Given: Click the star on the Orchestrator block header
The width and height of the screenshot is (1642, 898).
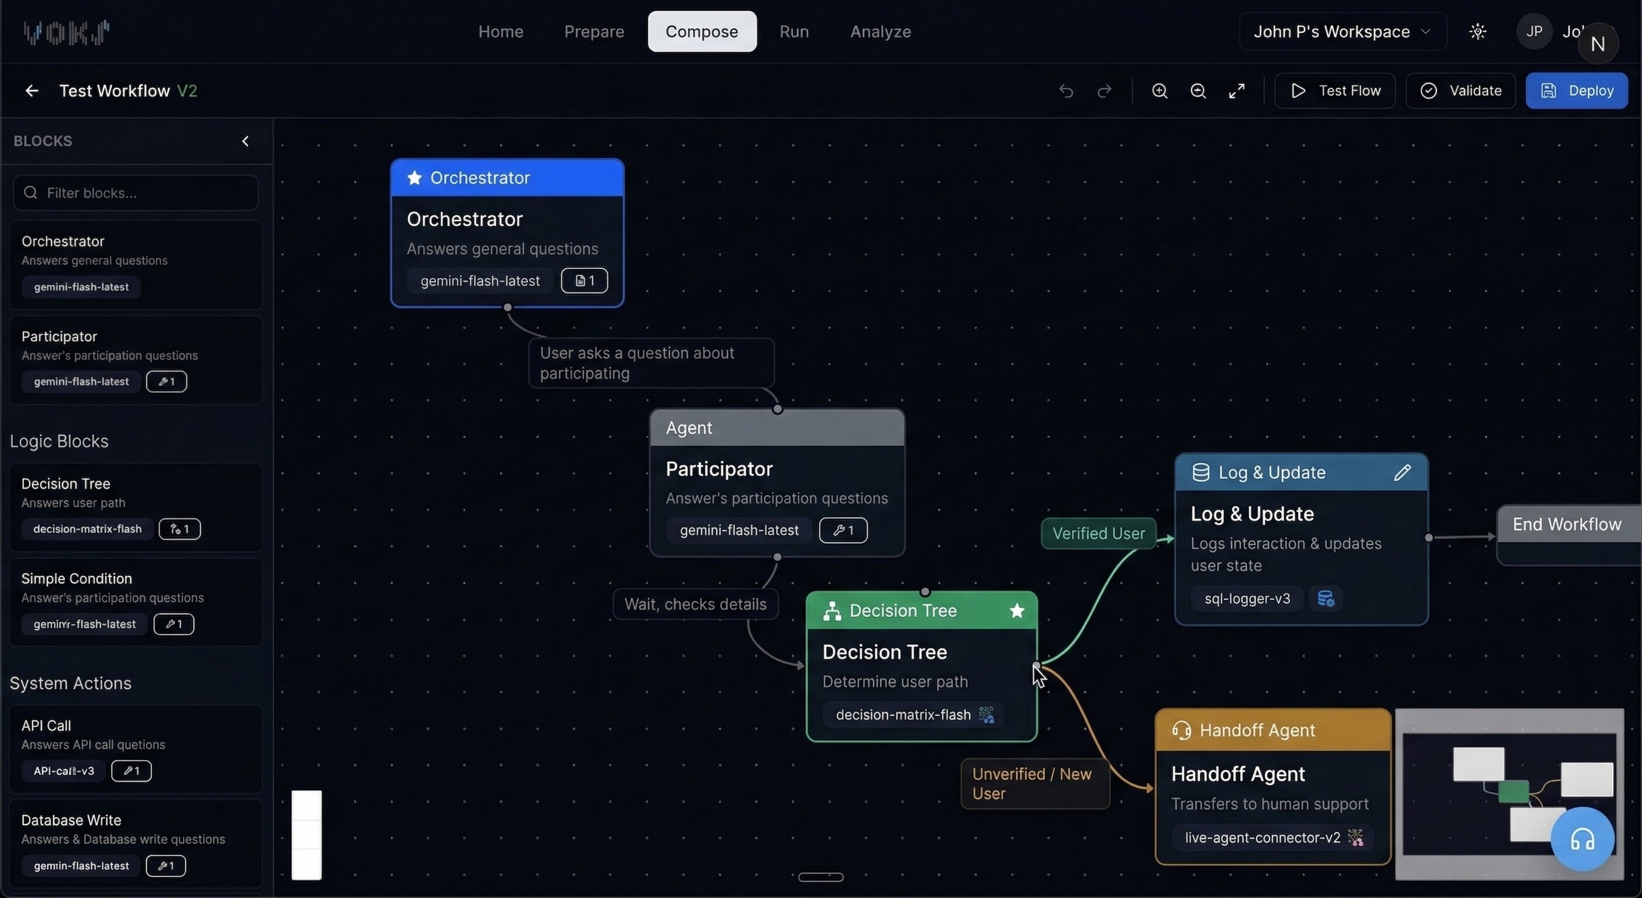Looking at the screenshot, I should coord(415,178).
